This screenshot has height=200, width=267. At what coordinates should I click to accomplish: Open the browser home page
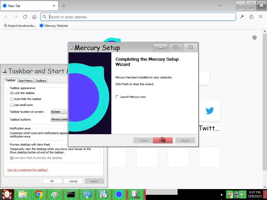pos(34,17)
